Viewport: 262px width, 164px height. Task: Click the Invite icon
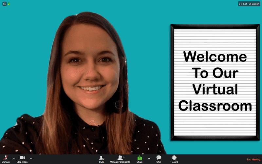(x=102, y=158)
